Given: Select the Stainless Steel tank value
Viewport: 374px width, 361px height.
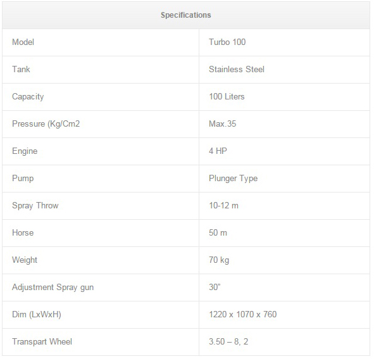Looking at the screenshot, I should (x=237, y=70).
